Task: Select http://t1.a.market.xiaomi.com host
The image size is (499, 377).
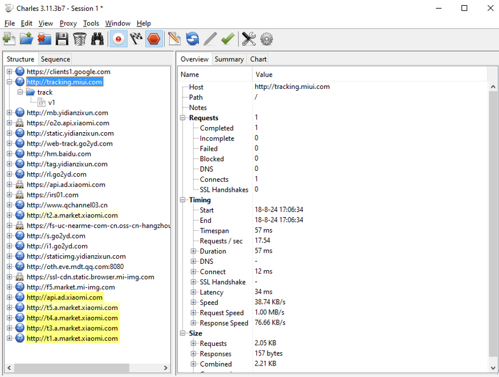Action: pyautogui.click(x=72, y=338)
